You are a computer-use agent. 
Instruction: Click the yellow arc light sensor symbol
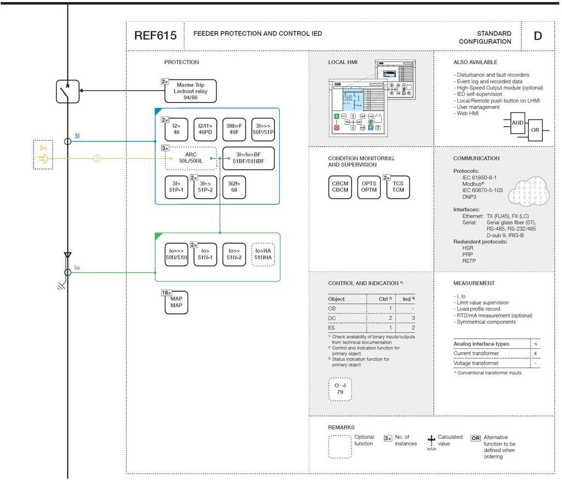point(43,158)
